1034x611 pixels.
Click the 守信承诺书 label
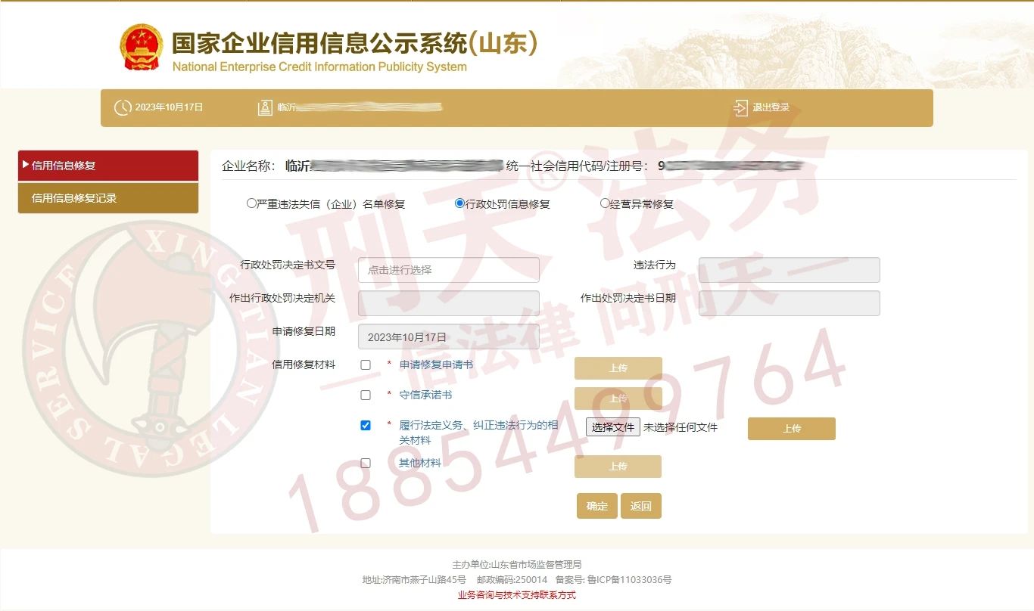coord(425,395)
